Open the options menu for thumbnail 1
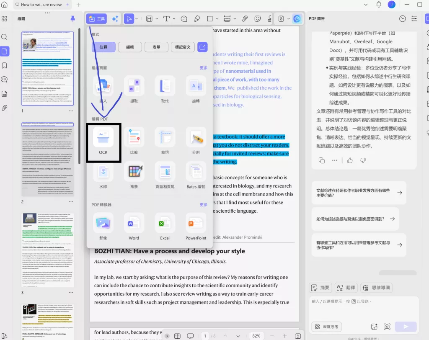 [71, 111]
